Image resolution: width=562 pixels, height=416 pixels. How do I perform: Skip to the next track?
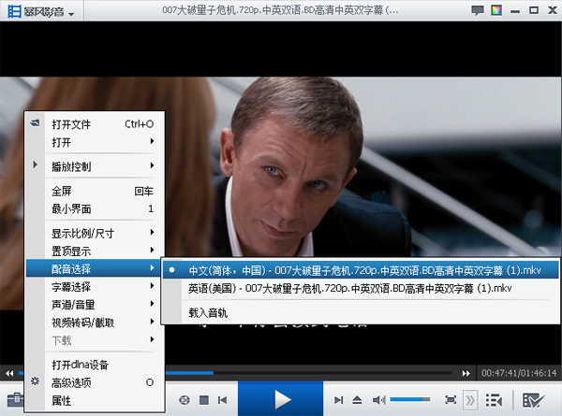point(338,400)
